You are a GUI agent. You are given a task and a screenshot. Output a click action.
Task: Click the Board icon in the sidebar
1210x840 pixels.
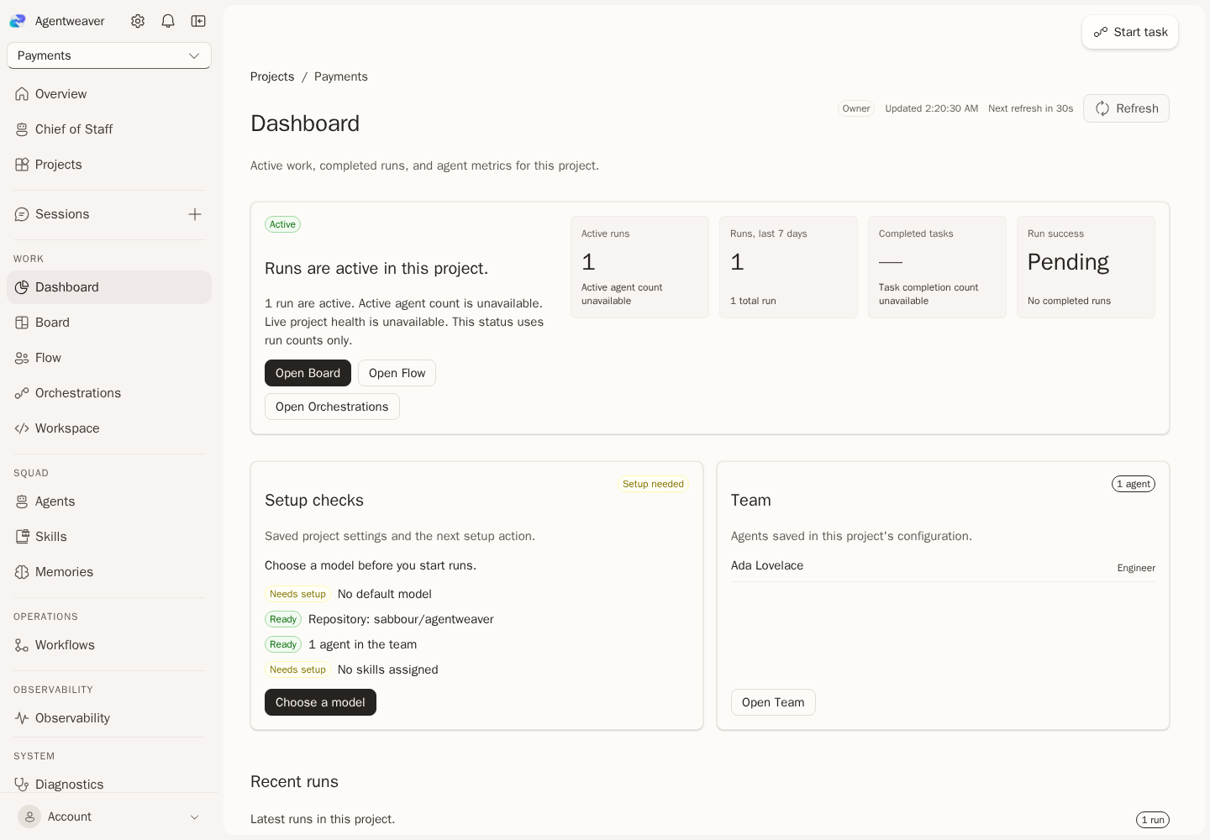click(22, 323)
